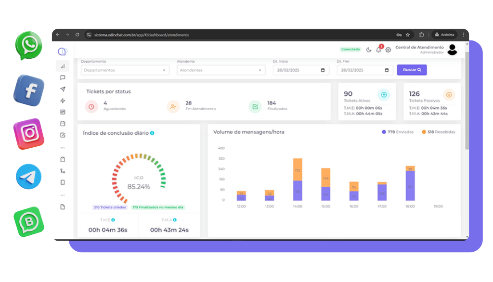
Task: View site information icon beside the URL
Action: tap(89, 35)
